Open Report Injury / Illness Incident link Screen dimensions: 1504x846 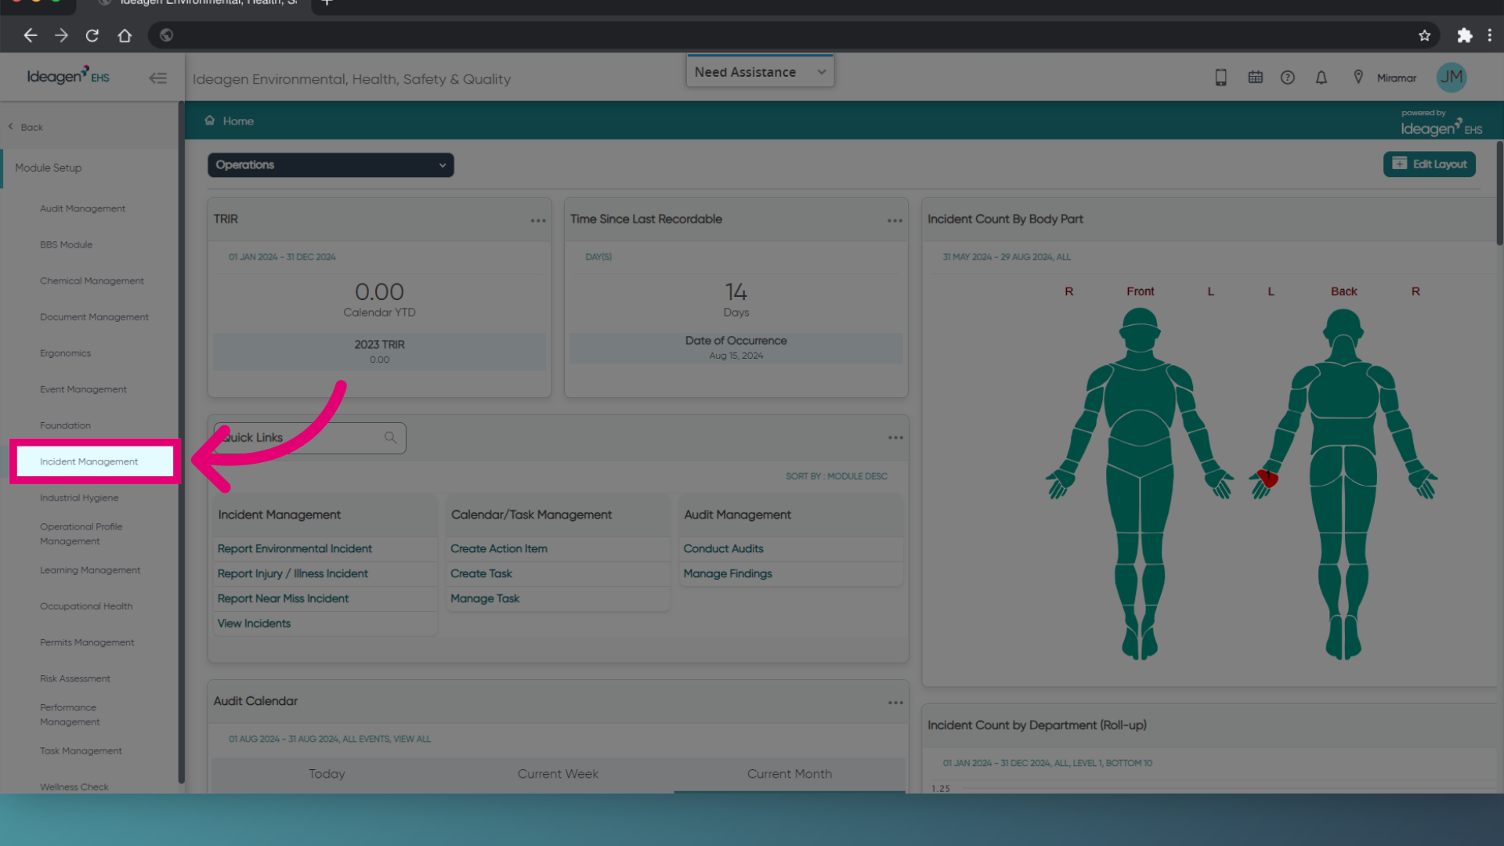(x=292, y=573)
